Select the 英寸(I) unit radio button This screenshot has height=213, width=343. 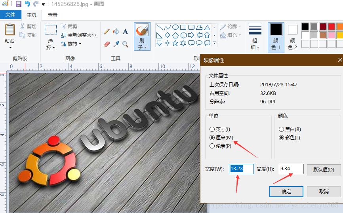[212, 129]
